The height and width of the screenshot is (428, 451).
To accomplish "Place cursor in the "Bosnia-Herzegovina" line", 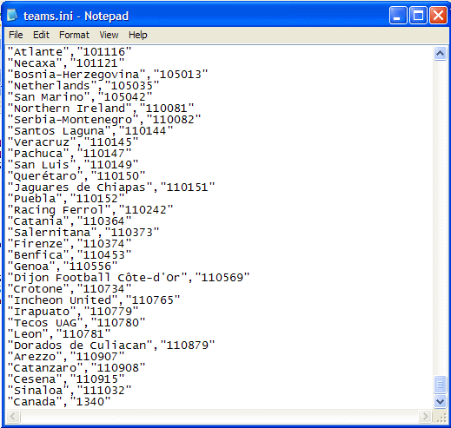I will click(108, 75).
